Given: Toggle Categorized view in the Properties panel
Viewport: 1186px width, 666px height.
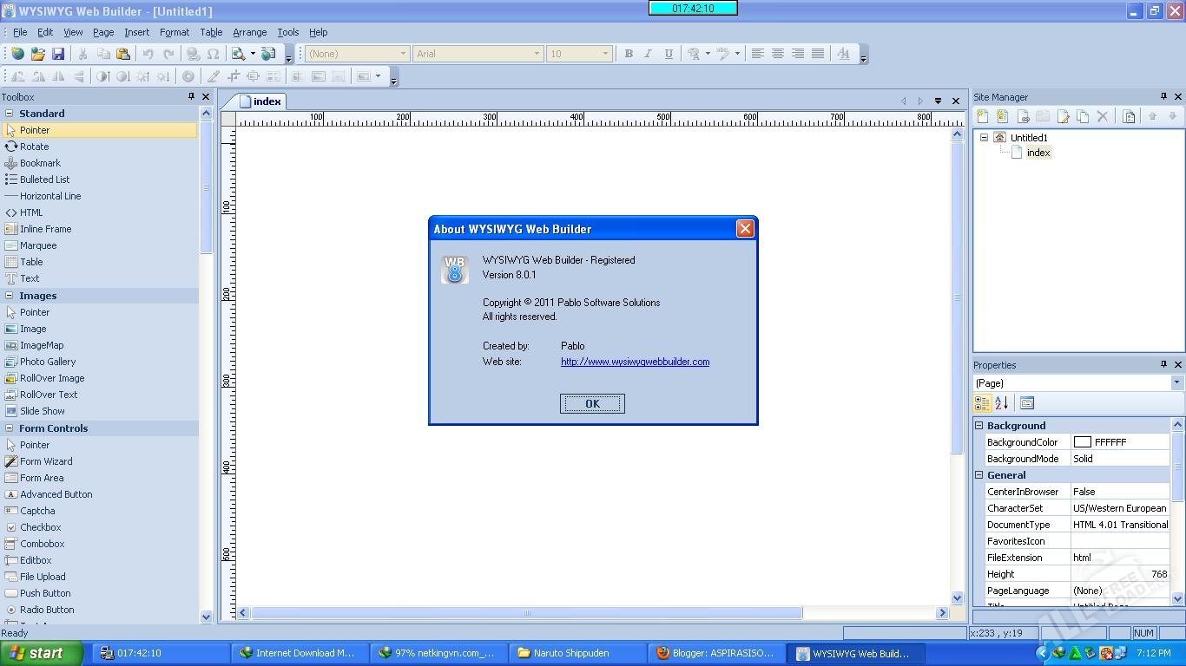Looking at the screenshot, I should point(982,403).
